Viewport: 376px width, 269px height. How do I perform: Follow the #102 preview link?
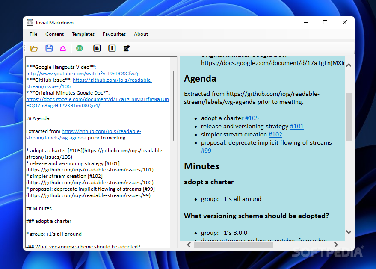pos(275,134)
